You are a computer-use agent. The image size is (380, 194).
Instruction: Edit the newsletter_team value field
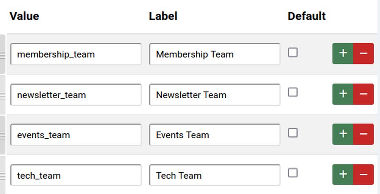[x=76, y=95]
